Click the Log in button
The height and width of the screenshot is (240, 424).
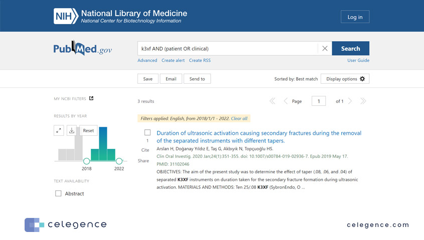(355, 17)
